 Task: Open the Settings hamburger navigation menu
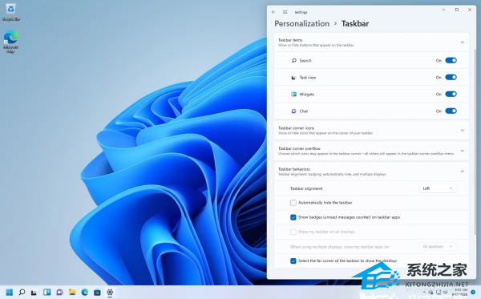(285, 12)
